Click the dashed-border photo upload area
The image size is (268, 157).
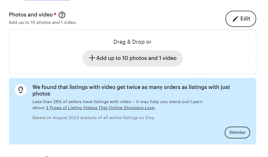pyautogui.click(x=132, y=52)
